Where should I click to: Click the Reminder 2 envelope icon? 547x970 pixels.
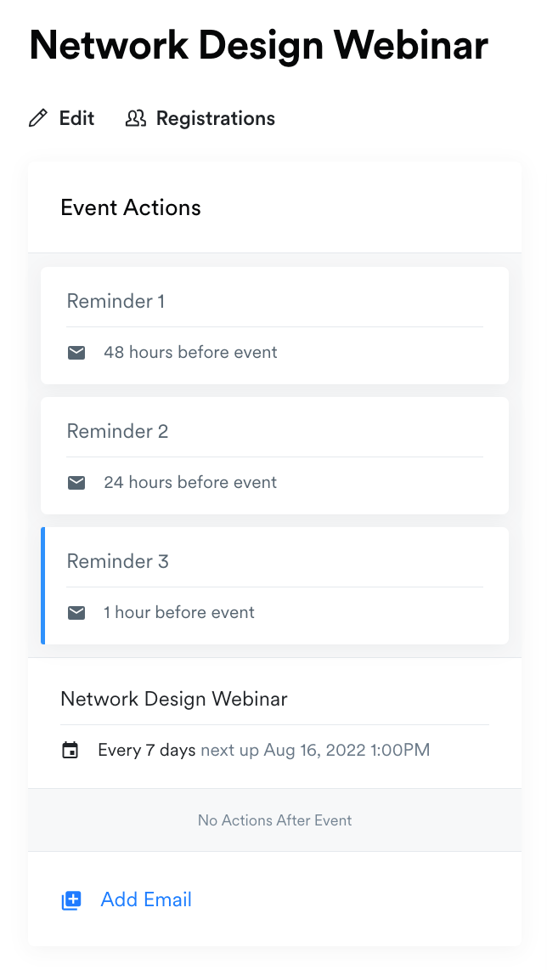(x=76, y=482)
